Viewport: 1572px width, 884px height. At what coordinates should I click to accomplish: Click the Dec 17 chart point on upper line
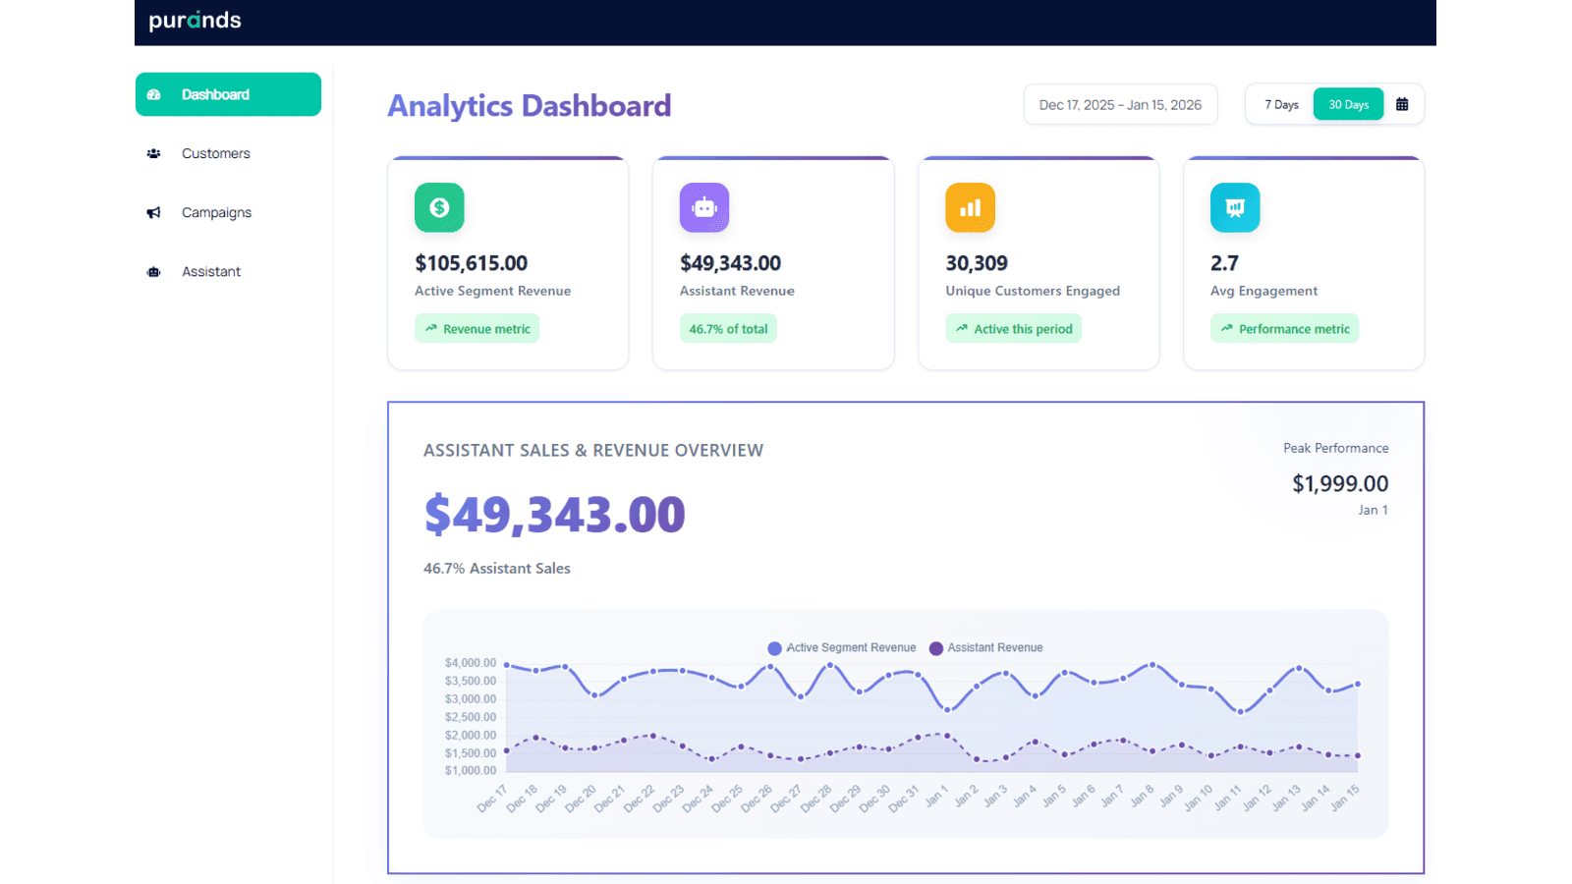pos(506,665)
